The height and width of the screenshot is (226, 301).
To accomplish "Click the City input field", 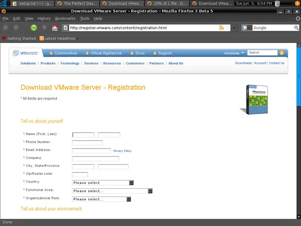I will click(x=83, y=166).
